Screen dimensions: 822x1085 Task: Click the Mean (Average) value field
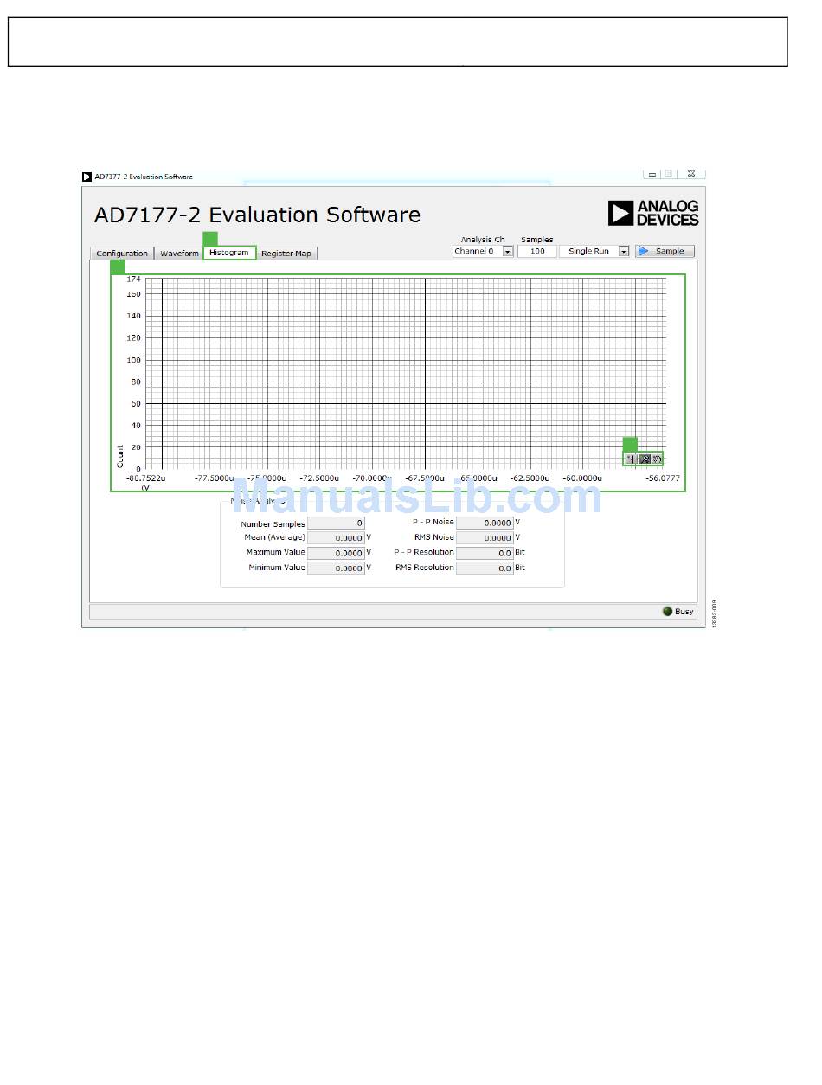[336, 538]
